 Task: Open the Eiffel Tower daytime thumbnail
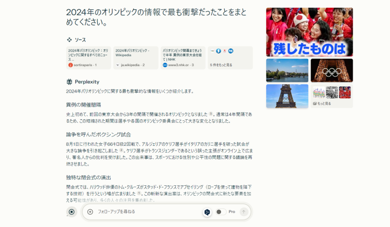coord(287,96)
